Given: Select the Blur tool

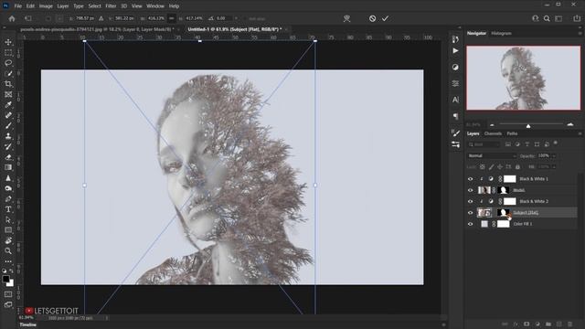Looking at the screenshot, I should (x=8, y=178).
